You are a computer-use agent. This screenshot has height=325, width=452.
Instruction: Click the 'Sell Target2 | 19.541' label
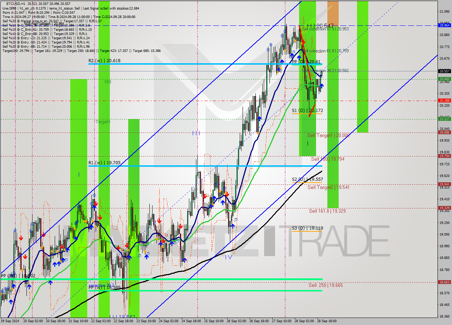[328, 187]
